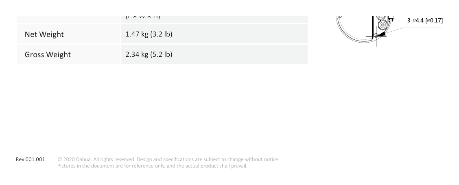The width and height of the screenshot is (459, 185).
Task: Click the word 'Dahua' in the footer
Action: pos(84,159)
